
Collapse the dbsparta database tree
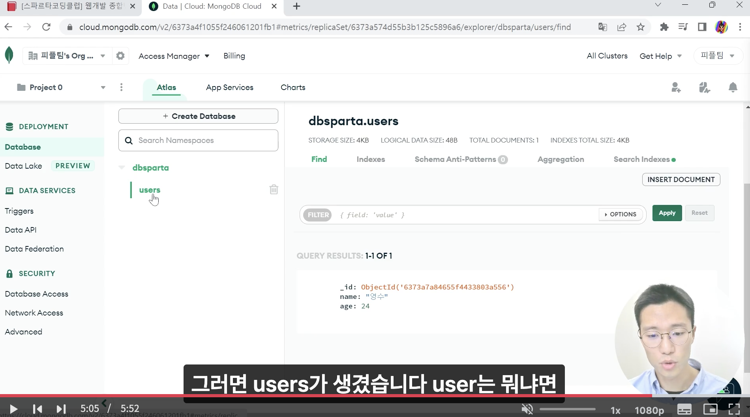click(x=122, y=168)
